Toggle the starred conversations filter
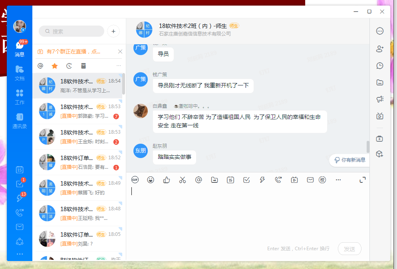This screenshot has width=397, height=269. pyautogui.click(x=55, y=66)
